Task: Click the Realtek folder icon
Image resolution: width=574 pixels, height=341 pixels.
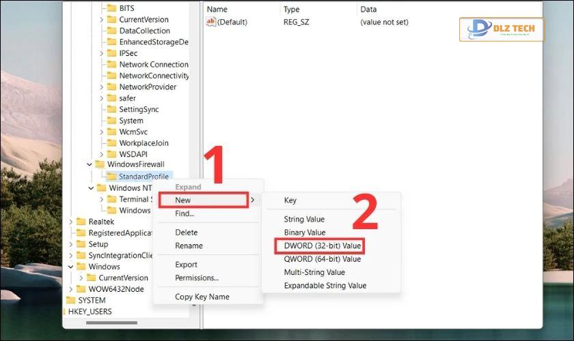Action: [81, 222]
